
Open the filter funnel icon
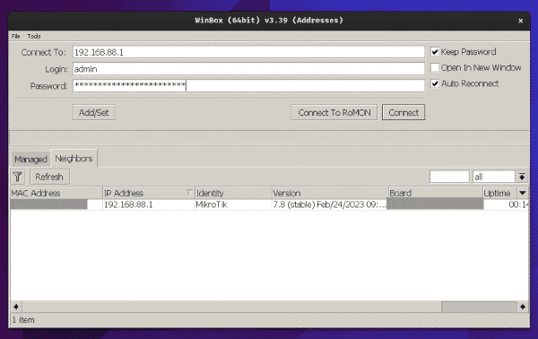point(18,177)
